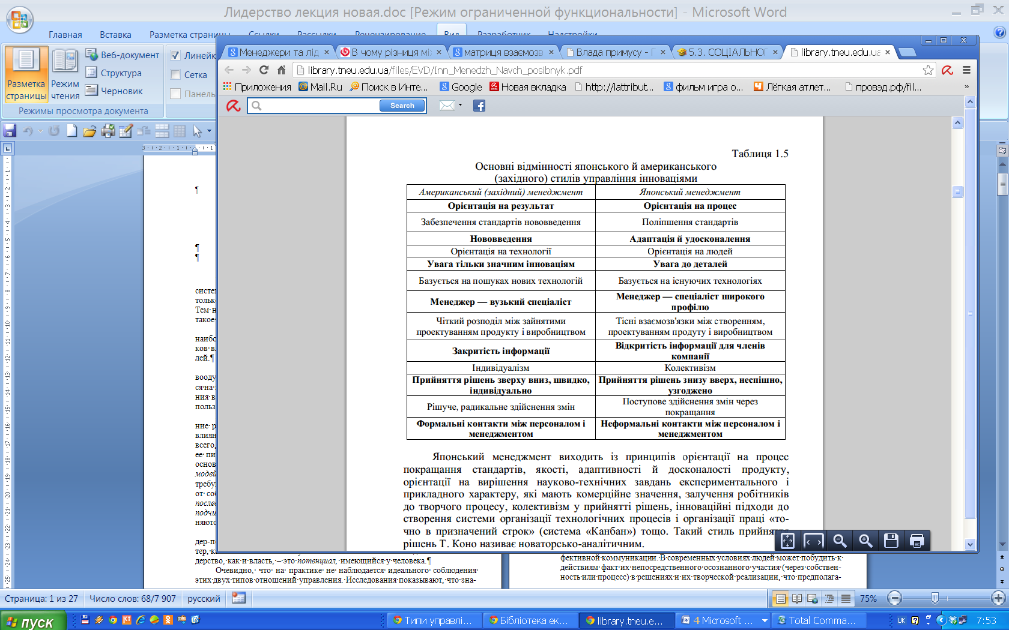Launch Internet Explorer from quick launch
The image size is (1009, 630).
(141, 620)
